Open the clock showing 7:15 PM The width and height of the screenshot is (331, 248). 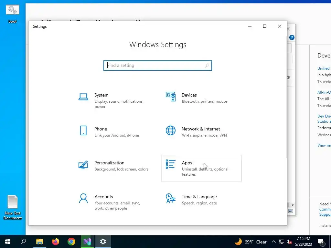tap(303, 242)
